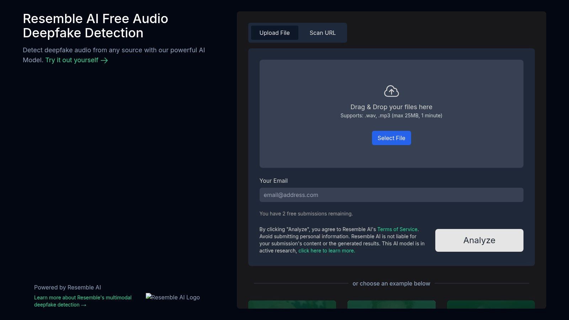The width and height of the screenshot is (569, 320).
Task: Click the 'Your Email' label
Action: pos(273,181)
